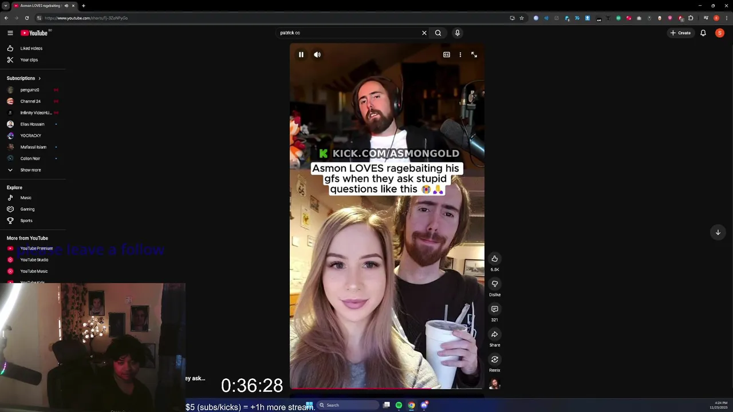
Task: Open the Channel 24 subscription
Action: [31, 101]
